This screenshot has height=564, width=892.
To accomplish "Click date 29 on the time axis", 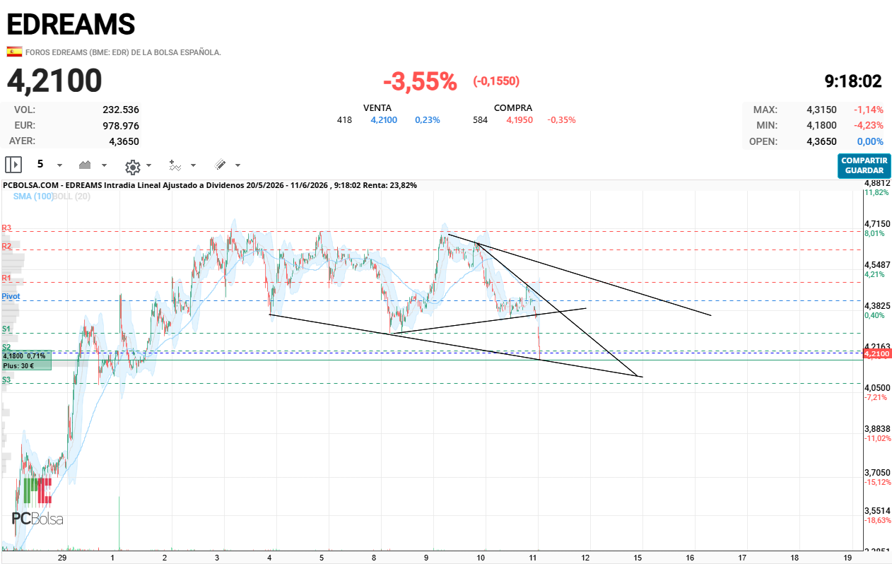I will (62, 558).
